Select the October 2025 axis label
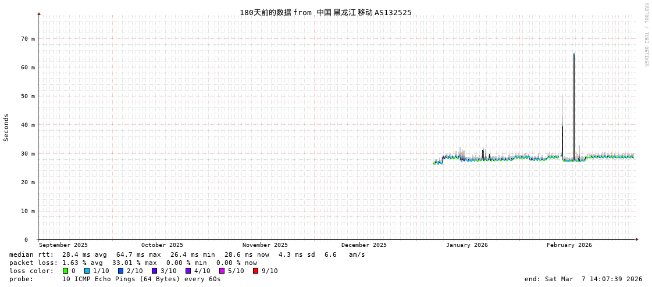This screenshot has width=652, height=287. [x=162, y=245]
